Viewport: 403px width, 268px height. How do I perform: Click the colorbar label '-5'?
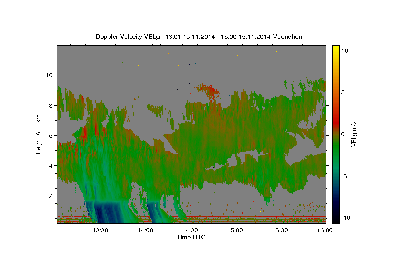(344, 176)
